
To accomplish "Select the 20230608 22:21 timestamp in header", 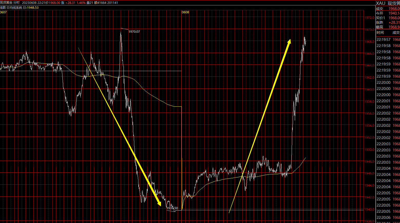I will coord(34,3).
